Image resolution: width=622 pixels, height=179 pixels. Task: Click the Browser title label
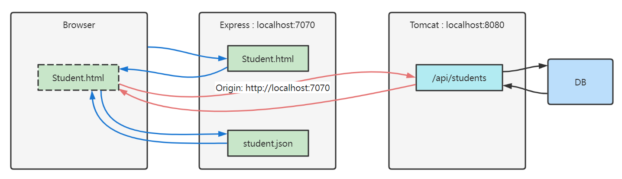(x=79, y=25)
